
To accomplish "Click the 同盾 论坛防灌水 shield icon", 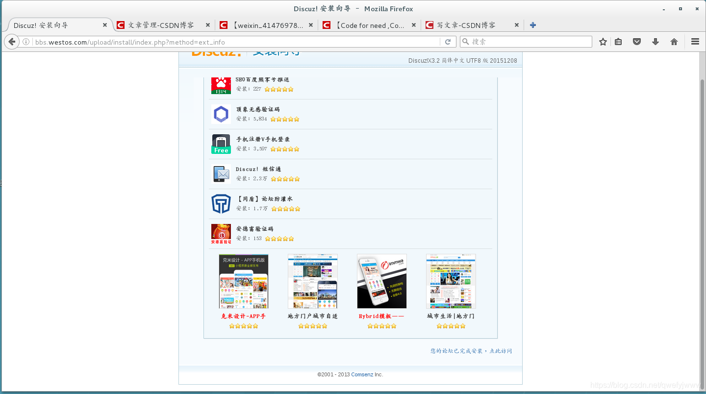I will 221,204.
